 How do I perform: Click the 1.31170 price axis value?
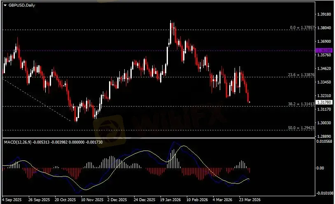point(324,109)
